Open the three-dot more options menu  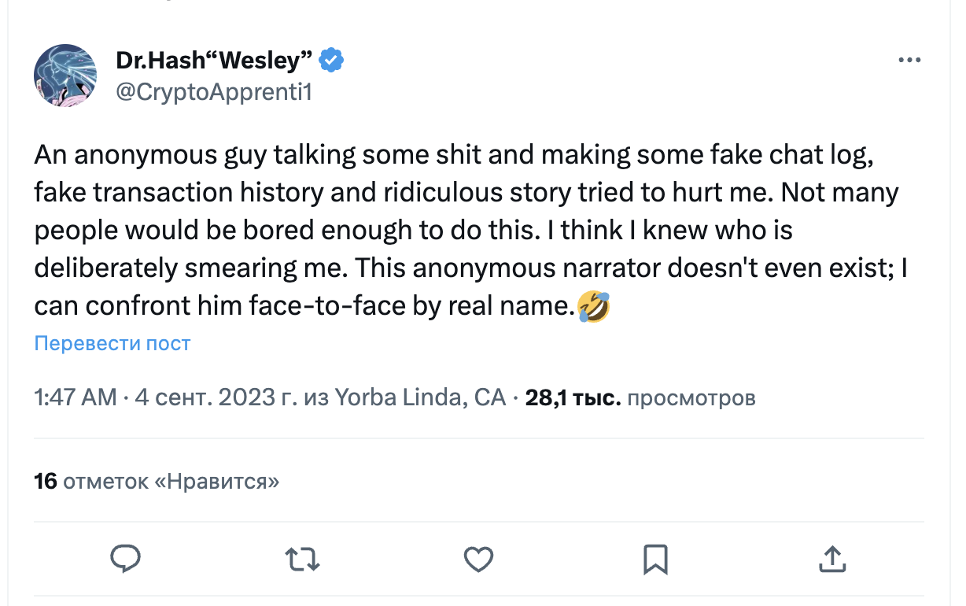pyautogui.click(x=909, y=61)
